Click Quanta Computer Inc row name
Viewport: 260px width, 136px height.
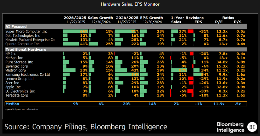22,44
